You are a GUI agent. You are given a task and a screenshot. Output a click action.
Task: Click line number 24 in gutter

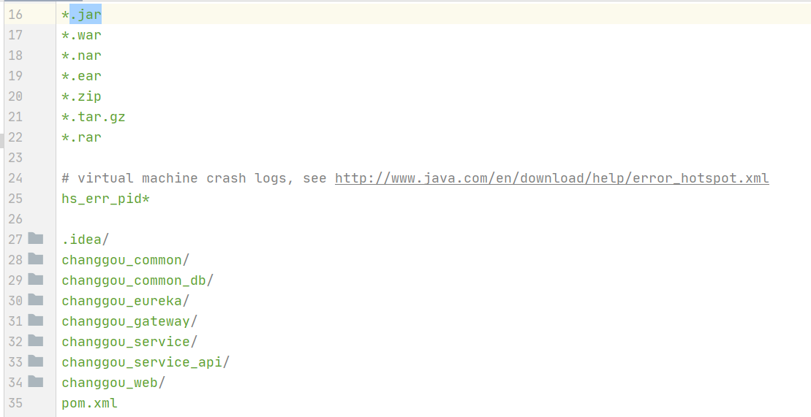point(15,178)
